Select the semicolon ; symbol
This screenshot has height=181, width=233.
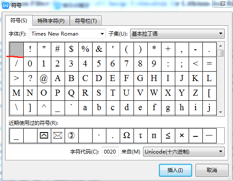[182, 64]
